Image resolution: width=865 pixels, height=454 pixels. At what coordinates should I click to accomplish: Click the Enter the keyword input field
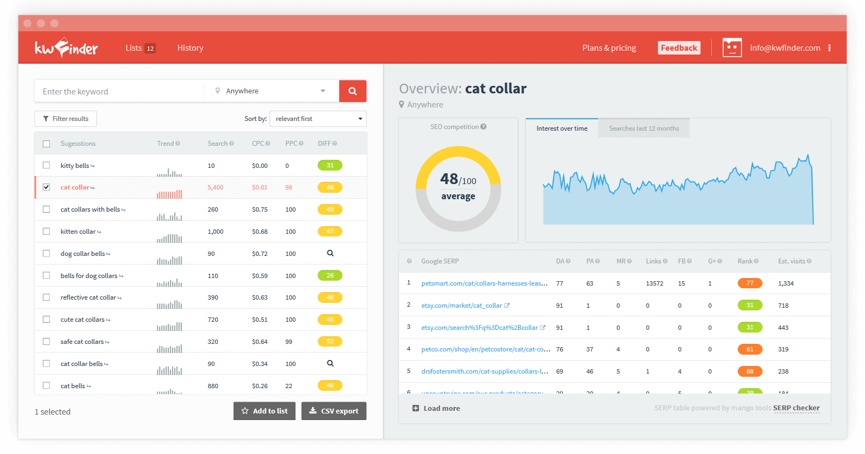[120, 91]
